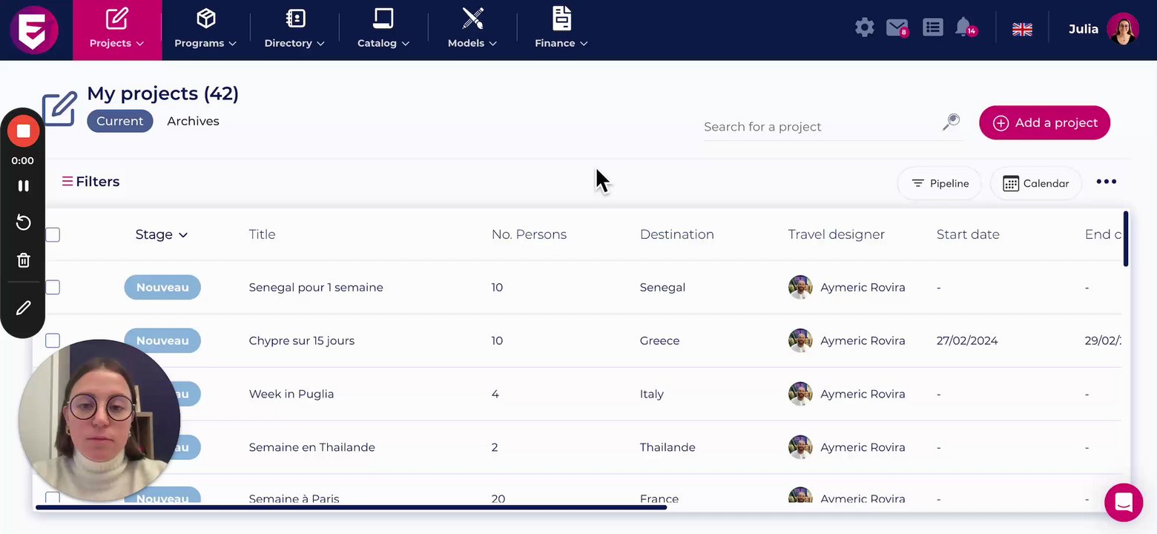Check the Chypre sur 15 jours row
Screen dimensions: 1157x534
tap(53, 341)
